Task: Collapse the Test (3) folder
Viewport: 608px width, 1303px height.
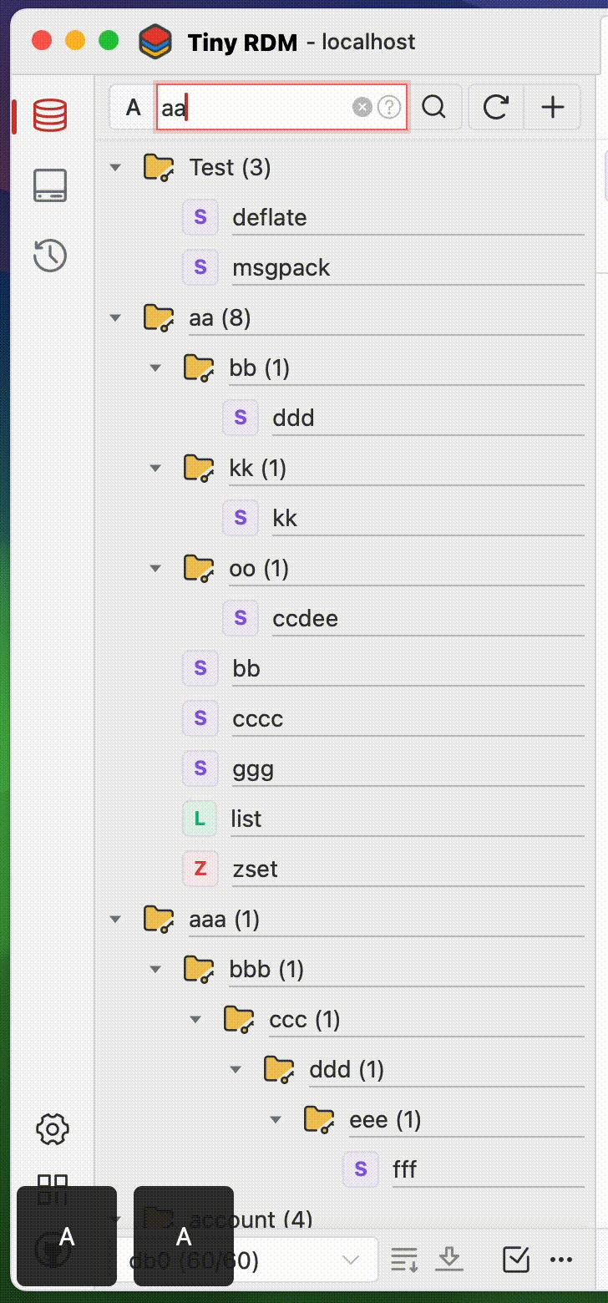Action: tap(116, 168)
